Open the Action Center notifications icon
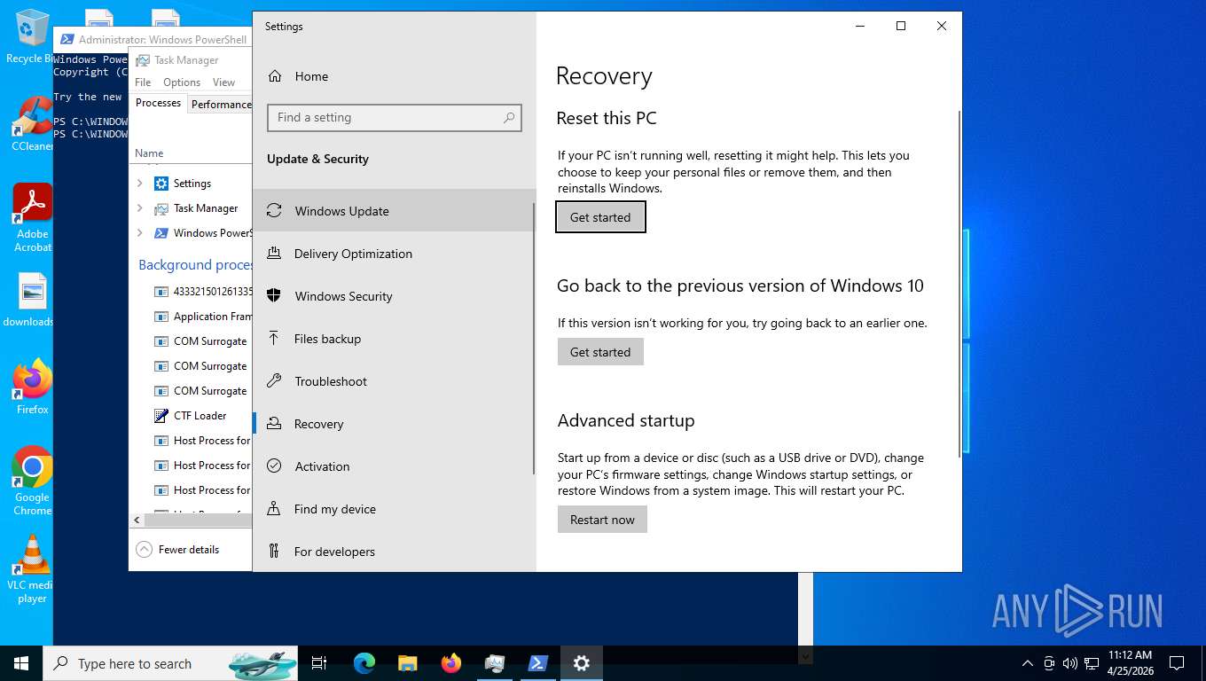 click(1177, 663)
